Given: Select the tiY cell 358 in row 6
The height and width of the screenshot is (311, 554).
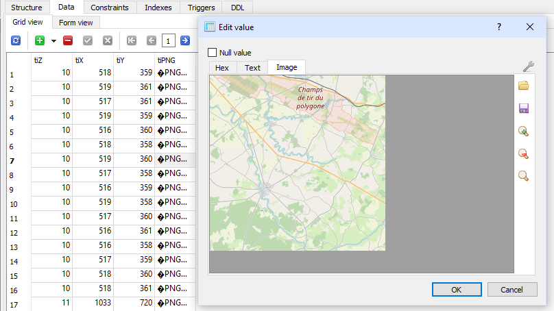Looking at the screenshot, I should pos(134,145).
